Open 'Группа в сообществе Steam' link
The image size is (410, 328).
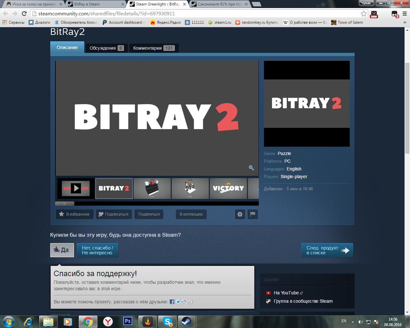(303, 301)
